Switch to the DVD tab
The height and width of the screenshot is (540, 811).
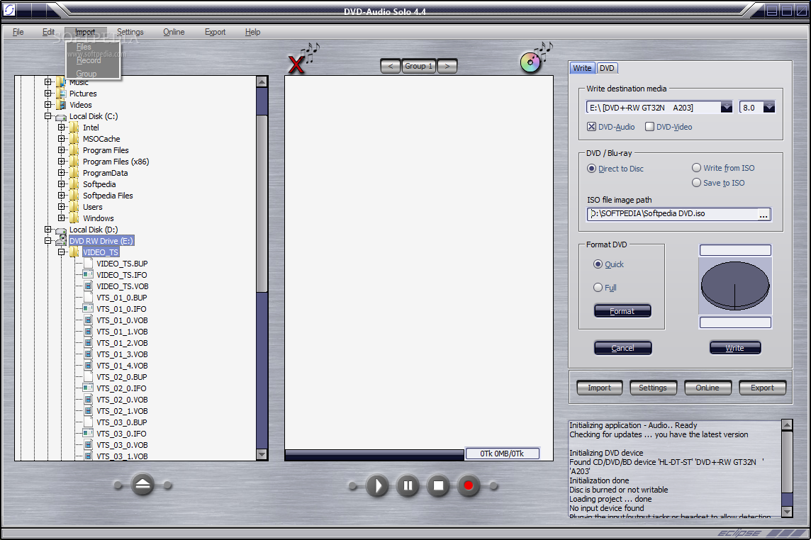tap(607, 68)
